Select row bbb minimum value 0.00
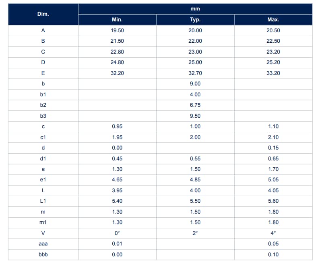The width and height of the screenshot is (318, 264). pyautogui.click(x=117, y=255)
